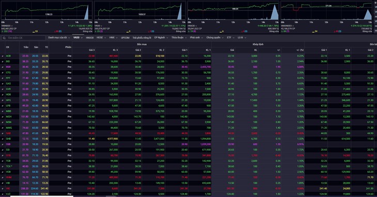Pin the MCH stock row
This screenshot has height=197, width=377.
pos(3,117)
